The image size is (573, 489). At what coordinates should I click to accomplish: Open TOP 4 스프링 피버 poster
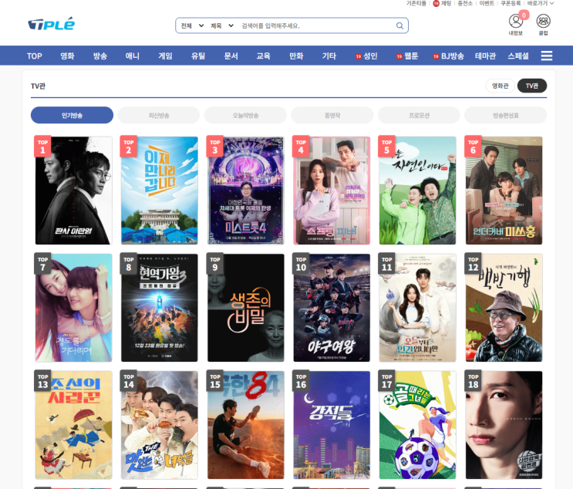pos(332,191)
